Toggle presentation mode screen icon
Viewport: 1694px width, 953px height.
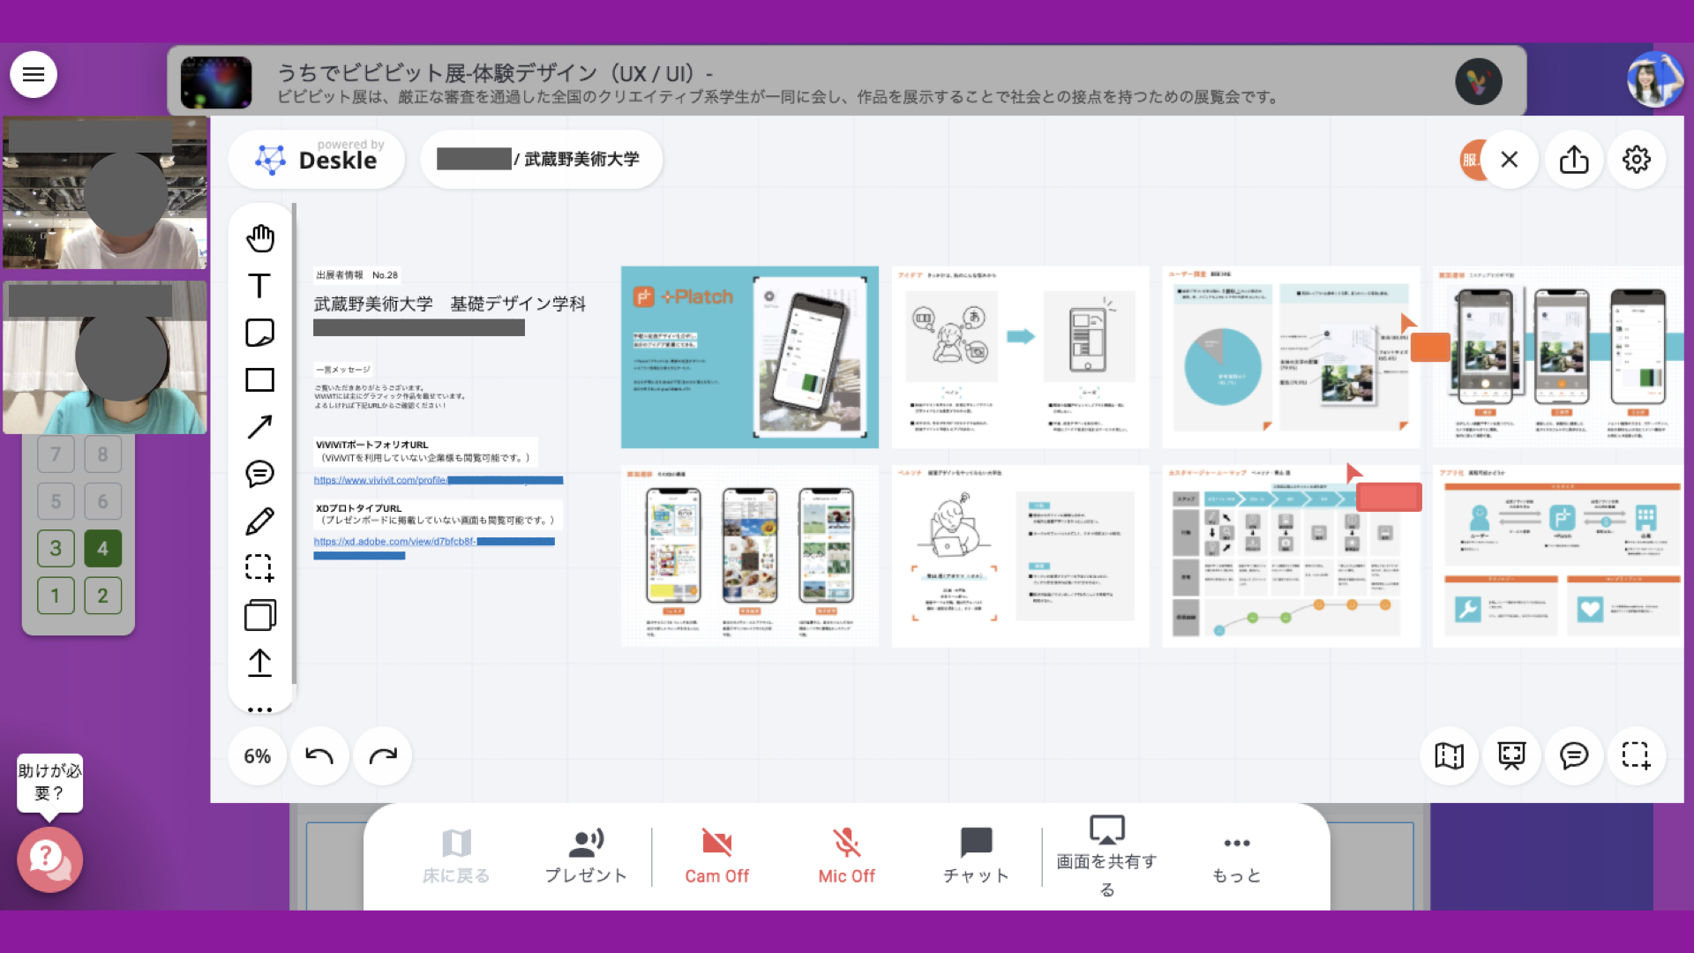coord(1511,755)
